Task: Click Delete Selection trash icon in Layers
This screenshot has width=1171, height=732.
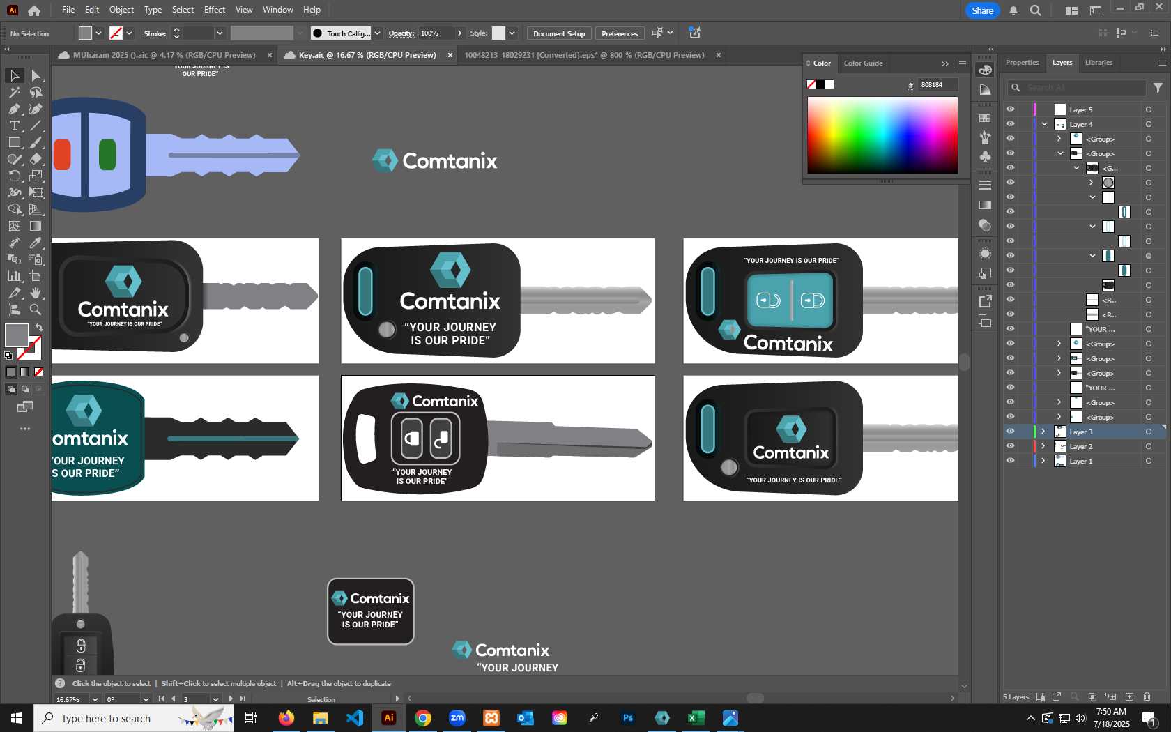Action: (1147, 696)
